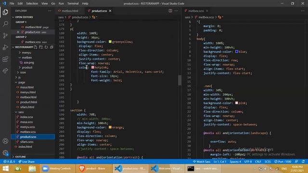
Task: Open the Explorer view in activity bar
Action: coord(5,12)
